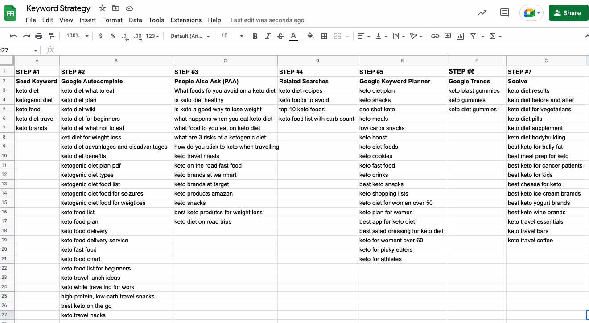The height and width of the screenshot is (323, 589).
Task: Open more number formats 123 dropdown
Action: 152,36
